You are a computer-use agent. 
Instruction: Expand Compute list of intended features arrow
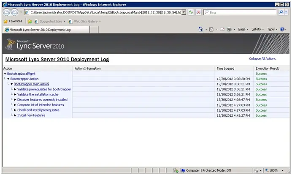pos(15,105)
